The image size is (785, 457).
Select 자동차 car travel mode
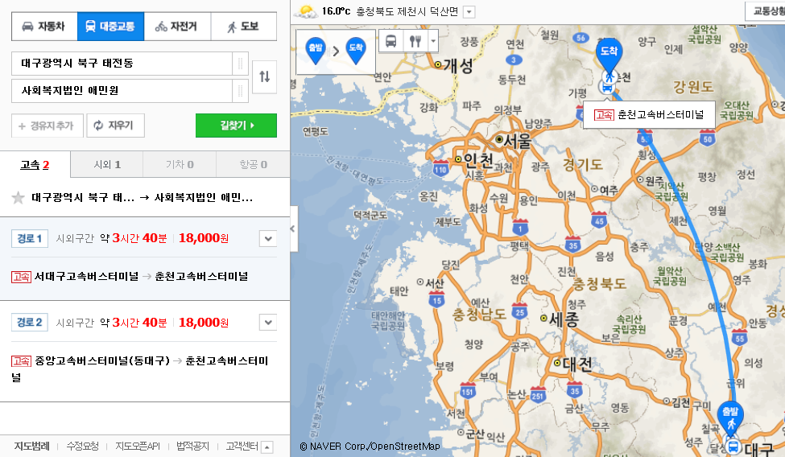44,27
